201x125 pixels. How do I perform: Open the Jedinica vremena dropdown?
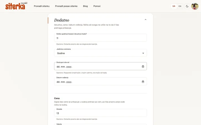pos(100,53)
